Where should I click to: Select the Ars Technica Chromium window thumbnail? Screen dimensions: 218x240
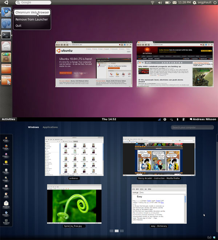(175, 64)
